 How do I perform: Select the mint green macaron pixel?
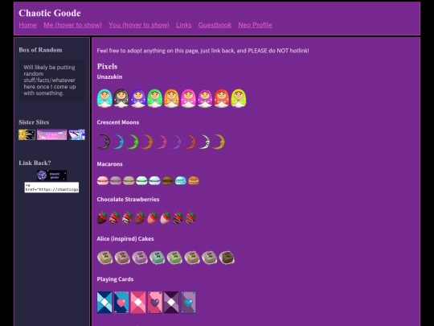coord(141,181)
